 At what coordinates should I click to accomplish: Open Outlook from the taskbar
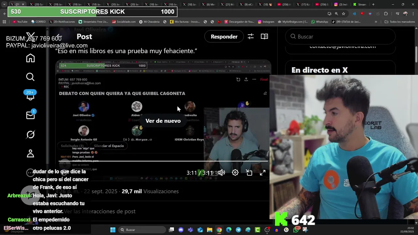tap(200, 230)
